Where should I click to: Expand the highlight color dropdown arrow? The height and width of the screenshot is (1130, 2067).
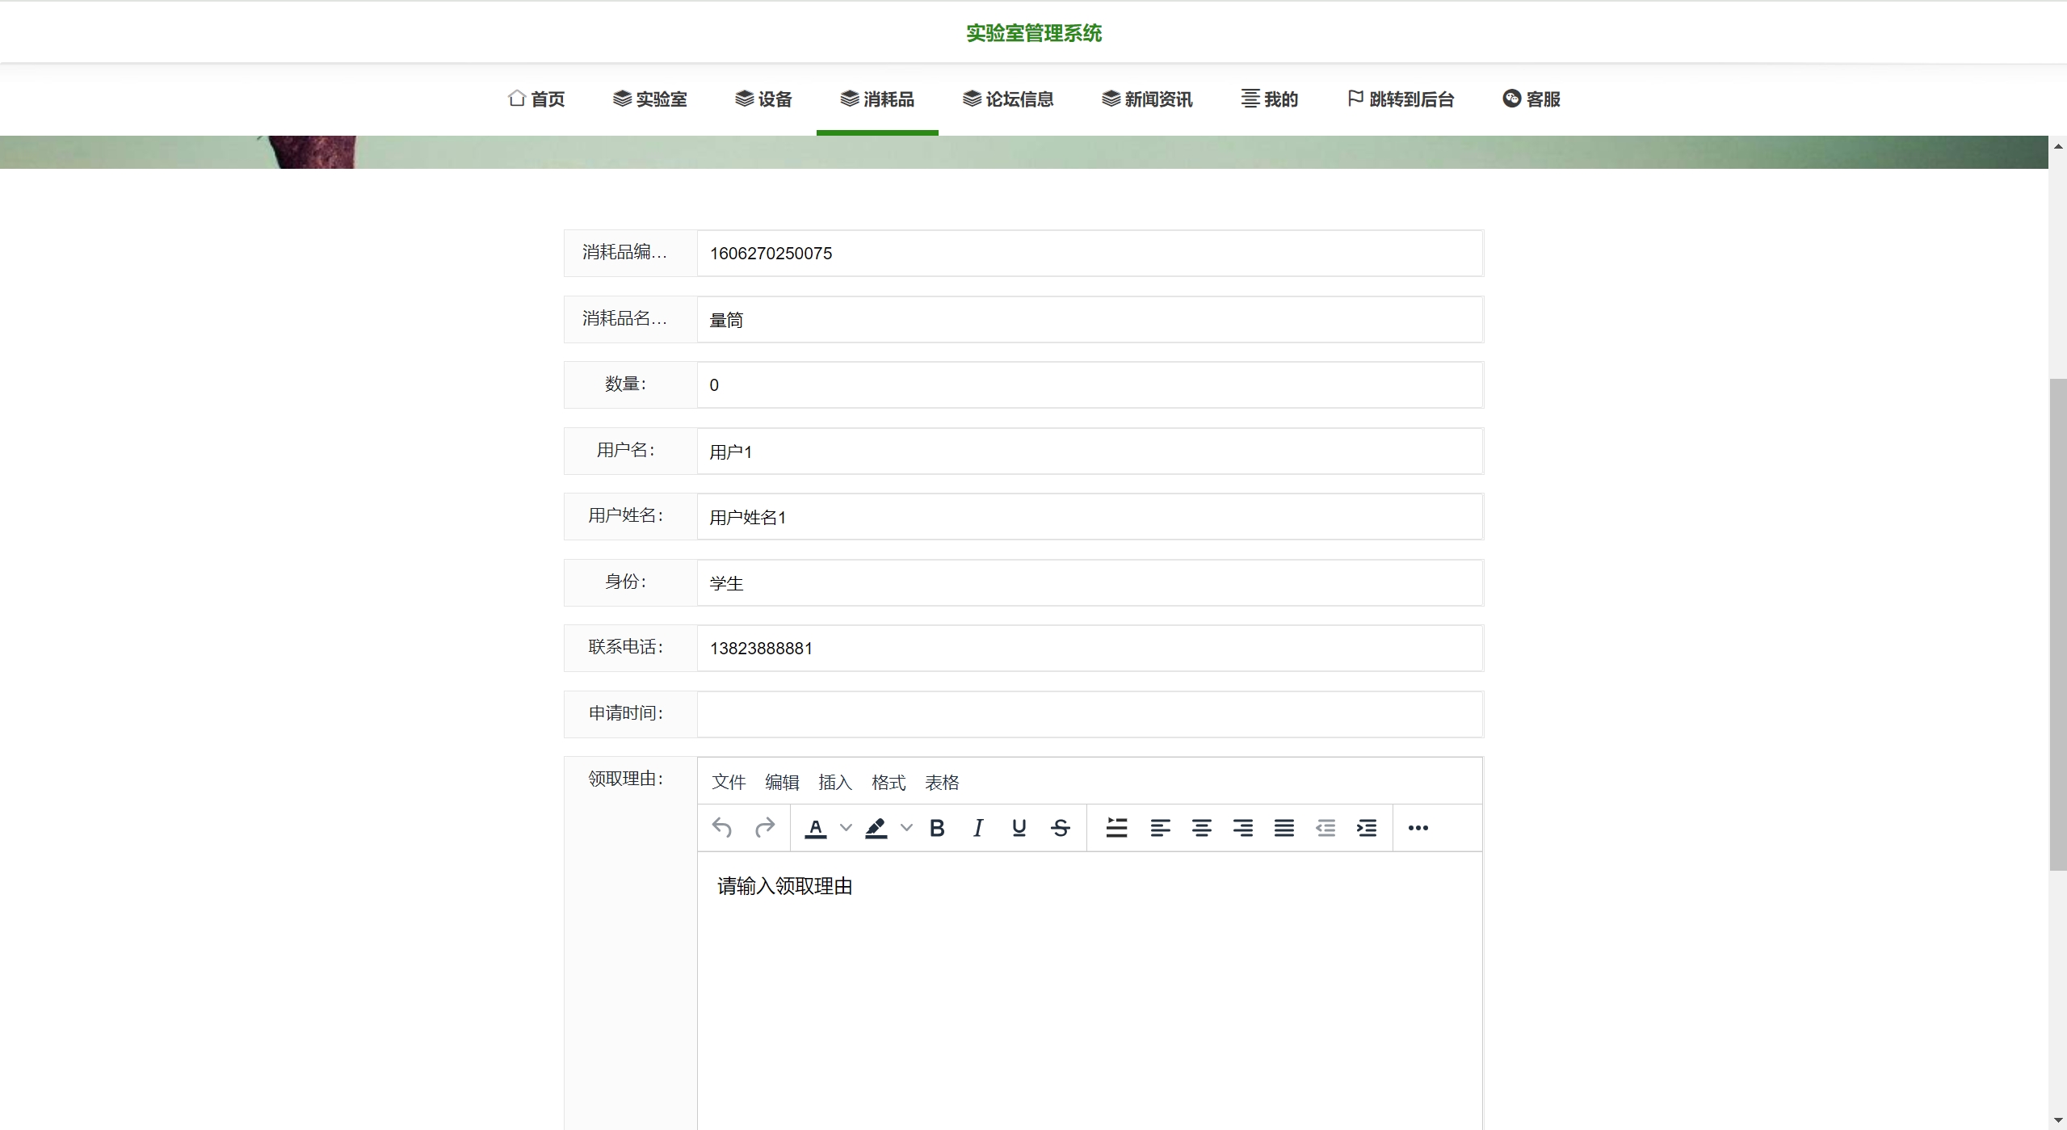point(906,828)
